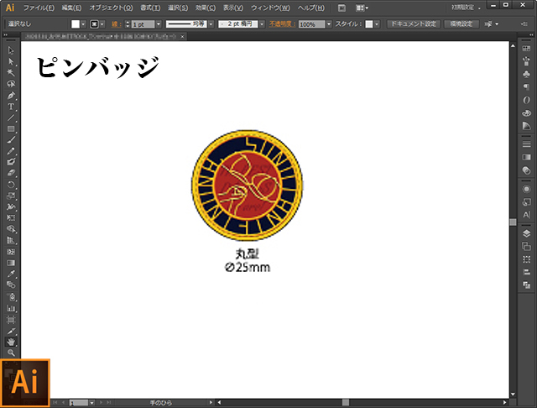Select the Slice tool
This screenshot has width=537, height=408.
coord(11,331)
